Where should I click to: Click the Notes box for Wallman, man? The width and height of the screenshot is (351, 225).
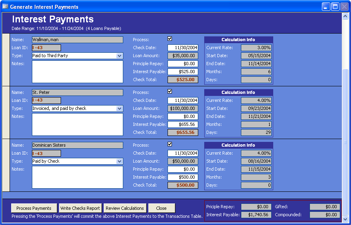[x=78, y=72]
